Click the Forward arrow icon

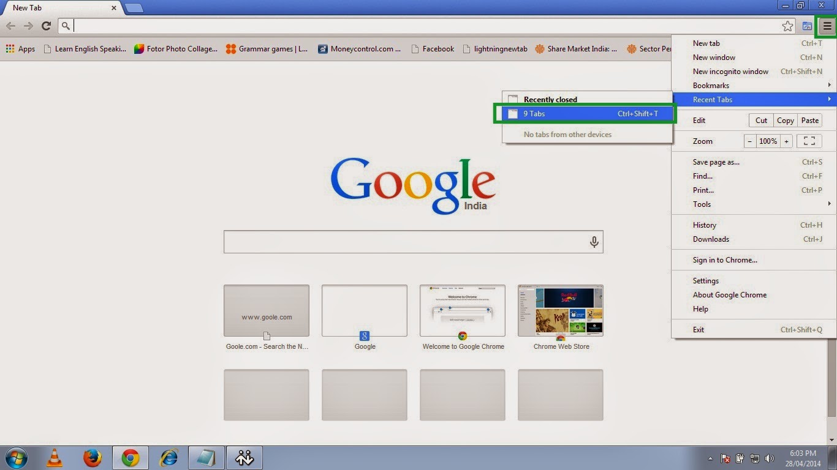click(x=28, y=26)
